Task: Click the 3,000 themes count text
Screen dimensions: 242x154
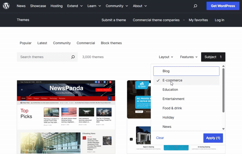Action: 93,57
